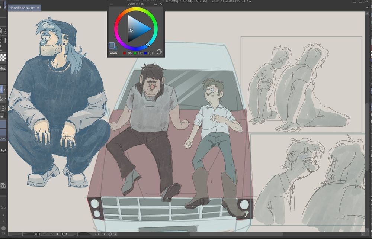Open the dropdown beside the blue highlighted left-panel button
Image resolution: width=372 pixels, height=239 pixels.
5,89
